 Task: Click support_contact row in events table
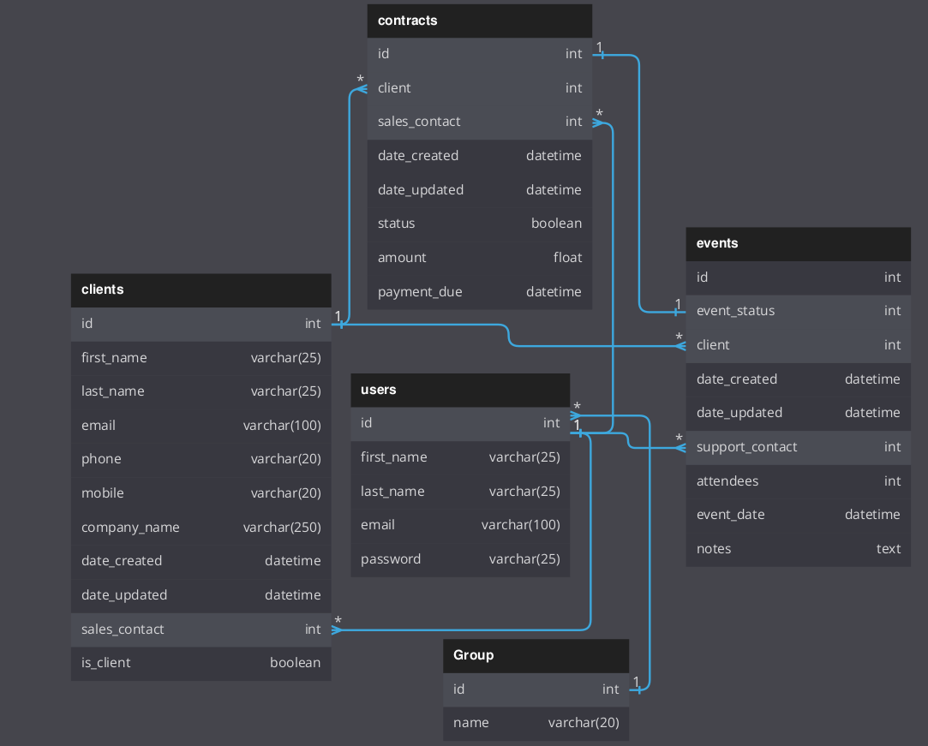click(798, 447)
